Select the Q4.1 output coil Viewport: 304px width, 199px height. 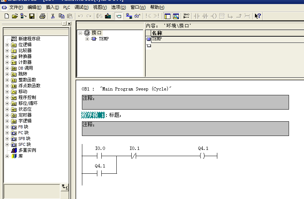coord(202,156)
